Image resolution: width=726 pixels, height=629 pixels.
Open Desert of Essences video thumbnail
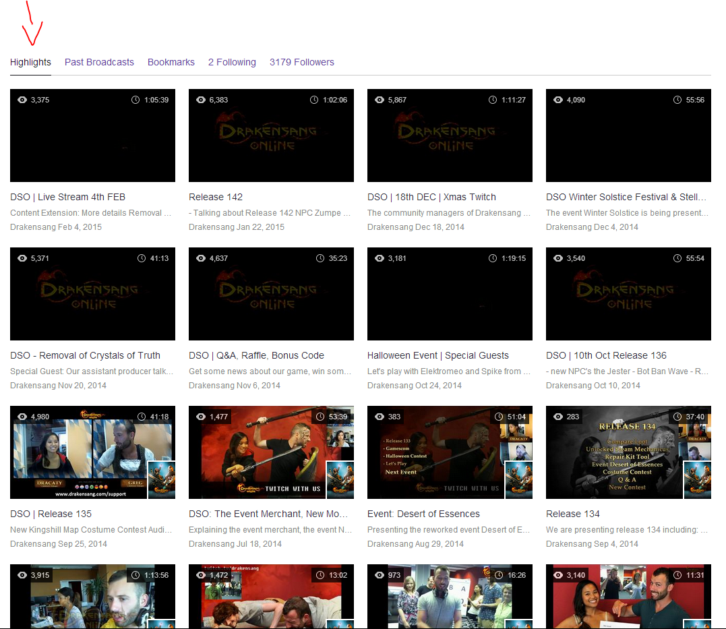coord(450,452)
